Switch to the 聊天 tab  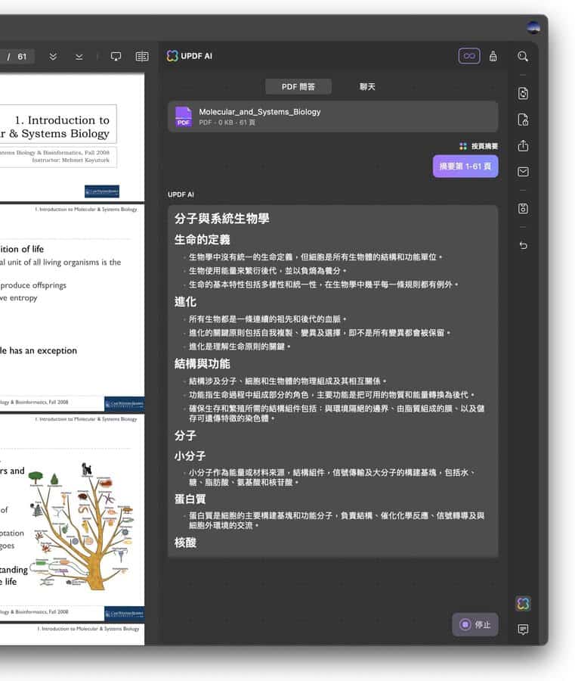367,87
